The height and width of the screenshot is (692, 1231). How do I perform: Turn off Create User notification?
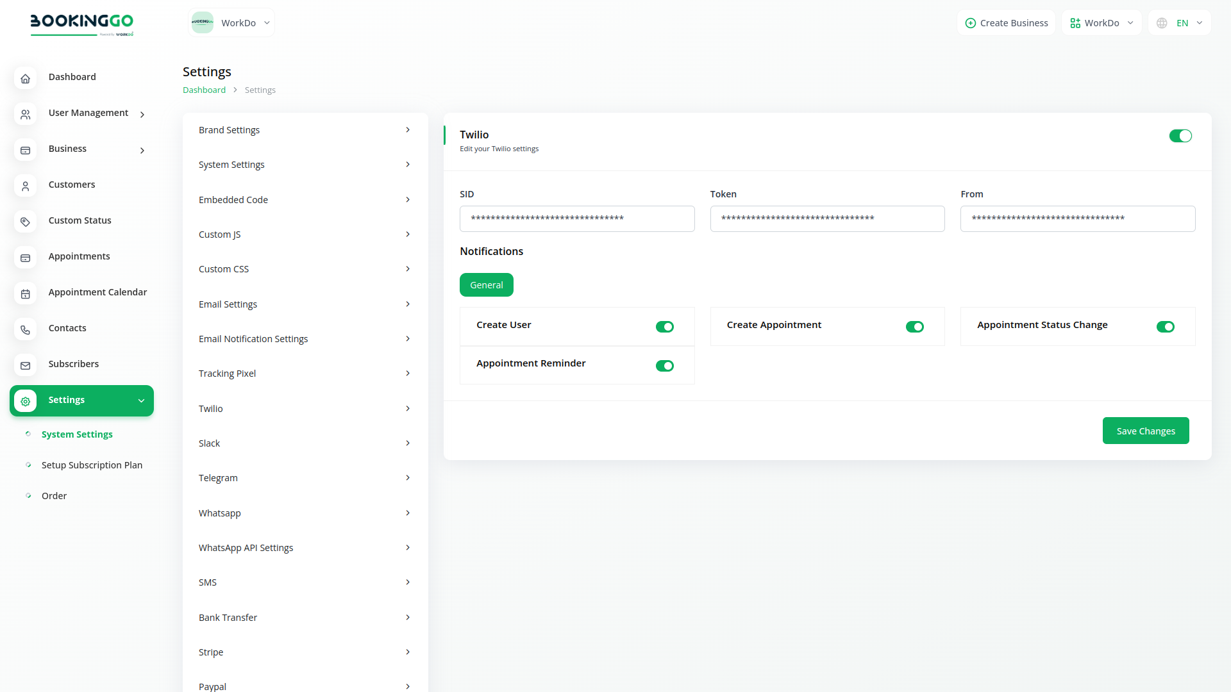pos(664,327)
